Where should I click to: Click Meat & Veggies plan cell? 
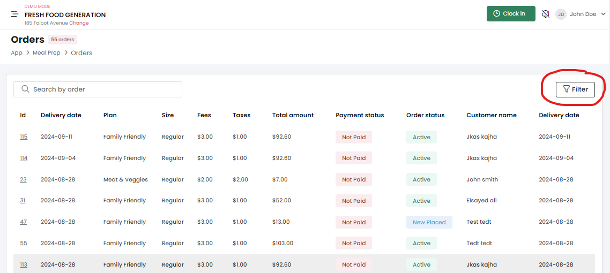click(125, 179)
